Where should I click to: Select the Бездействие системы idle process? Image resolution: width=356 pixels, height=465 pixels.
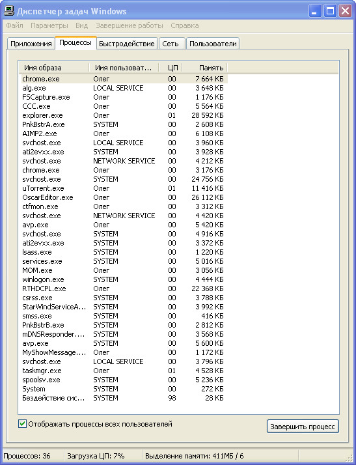point(123,398)
